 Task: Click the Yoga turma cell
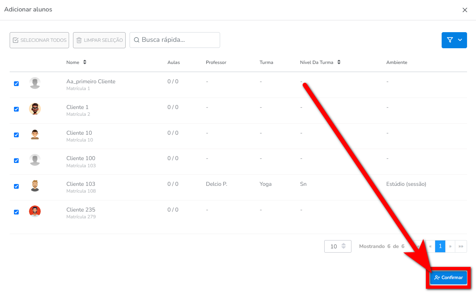pyautogui.click(x=266, y=184)
